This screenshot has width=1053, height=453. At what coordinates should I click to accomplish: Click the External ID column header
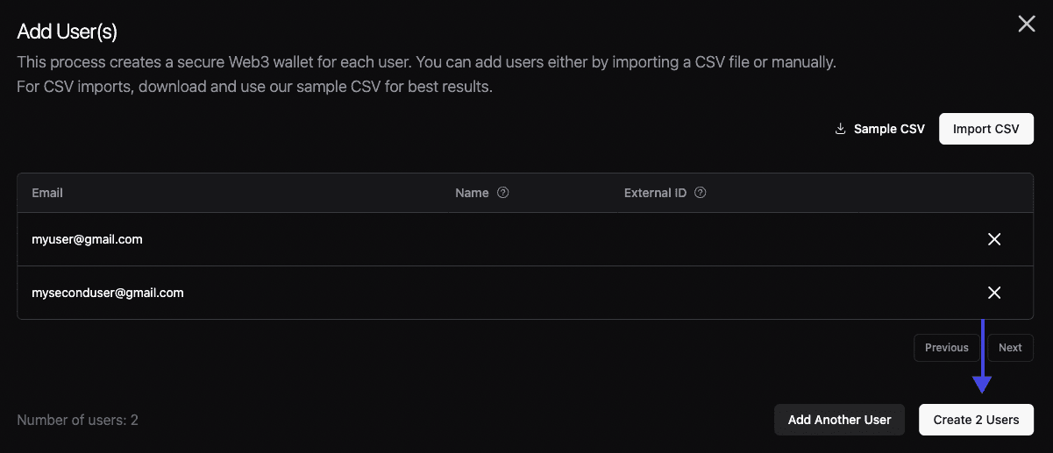655,193
